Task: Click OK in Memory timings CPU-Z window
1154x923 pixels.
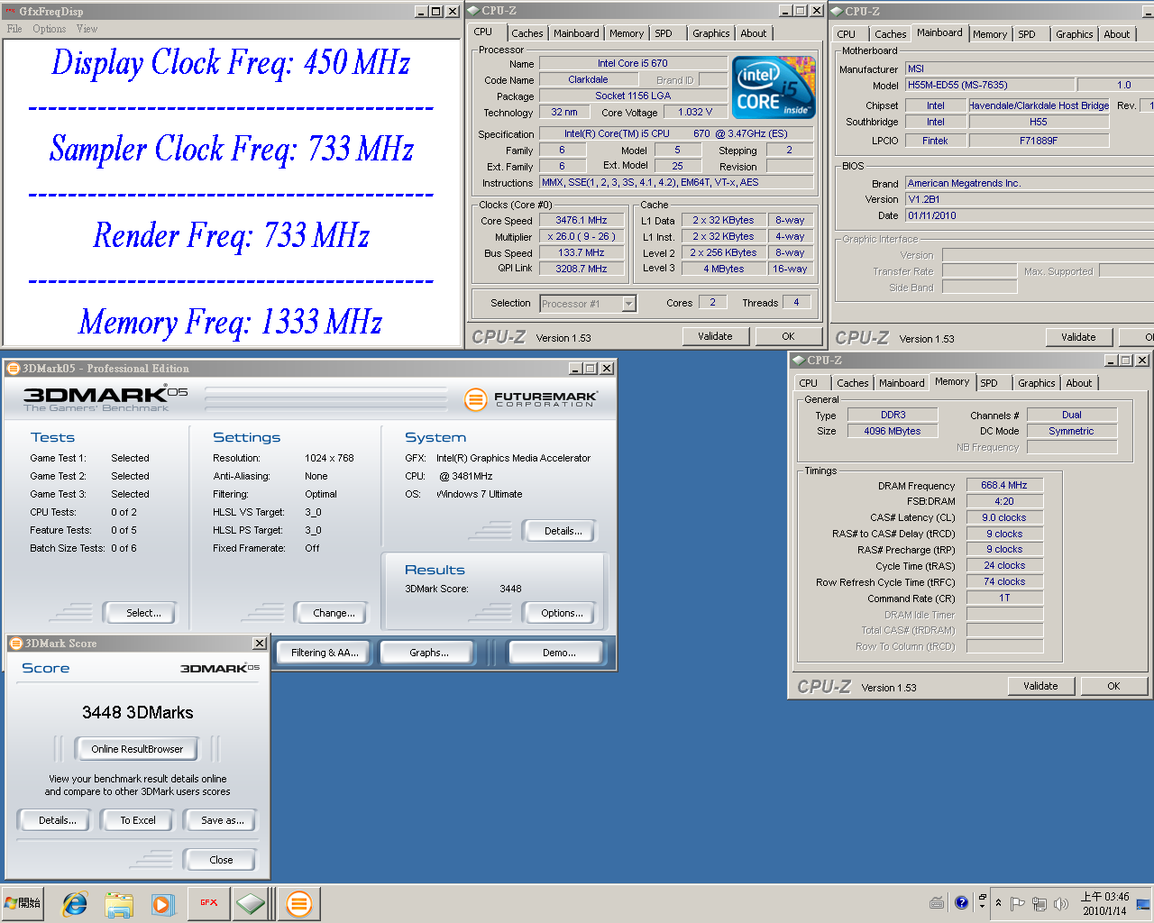Action: pos(1113,686)
